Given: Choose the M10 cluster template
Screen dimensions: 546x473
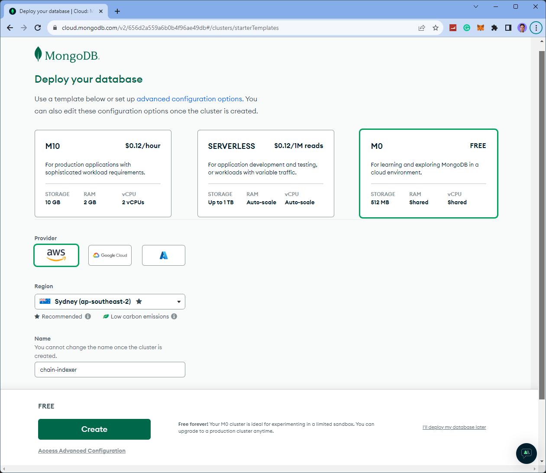Looking at the screenshot, I should click(x=103, y=174).
